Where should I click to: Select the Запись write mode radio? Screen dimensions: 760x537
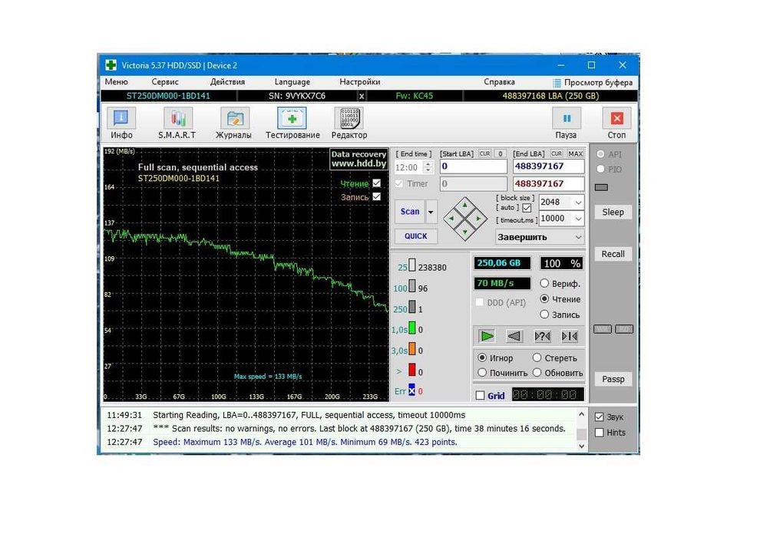544,315
